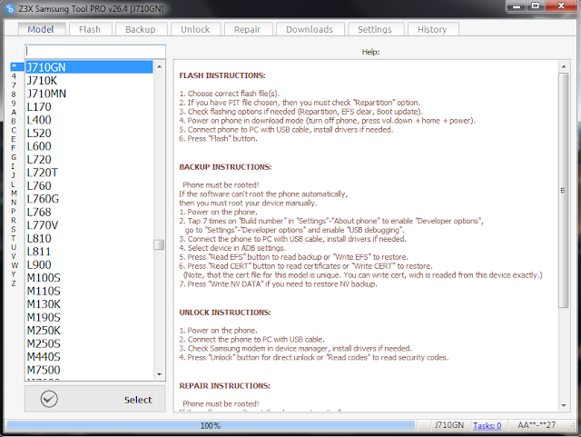Select model M130K in list

tap(89, 304)
